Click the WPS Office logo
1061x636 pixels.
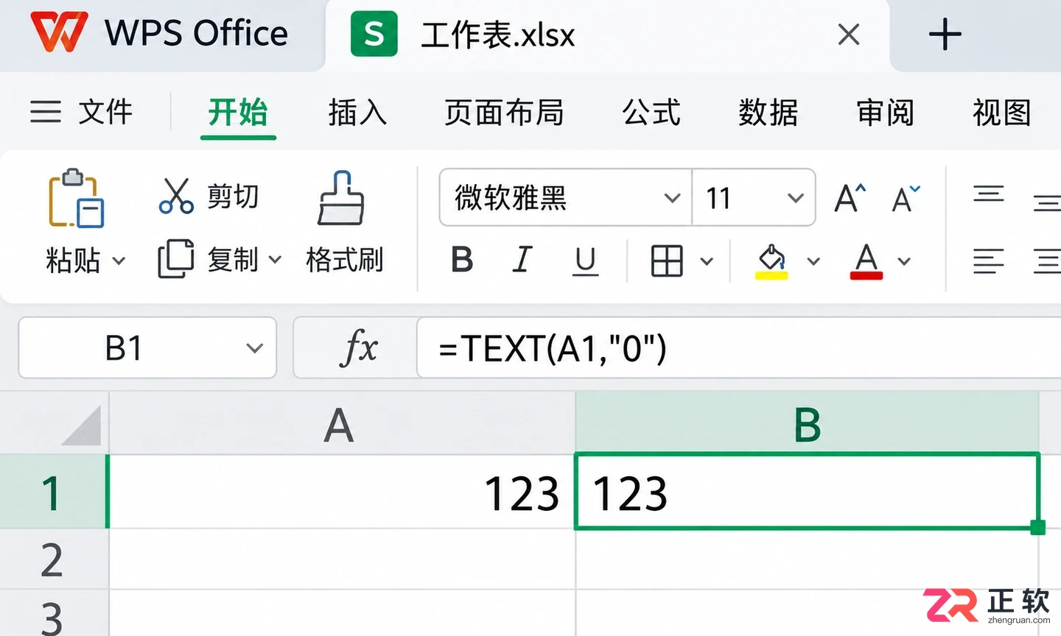(x=59, y=32)
